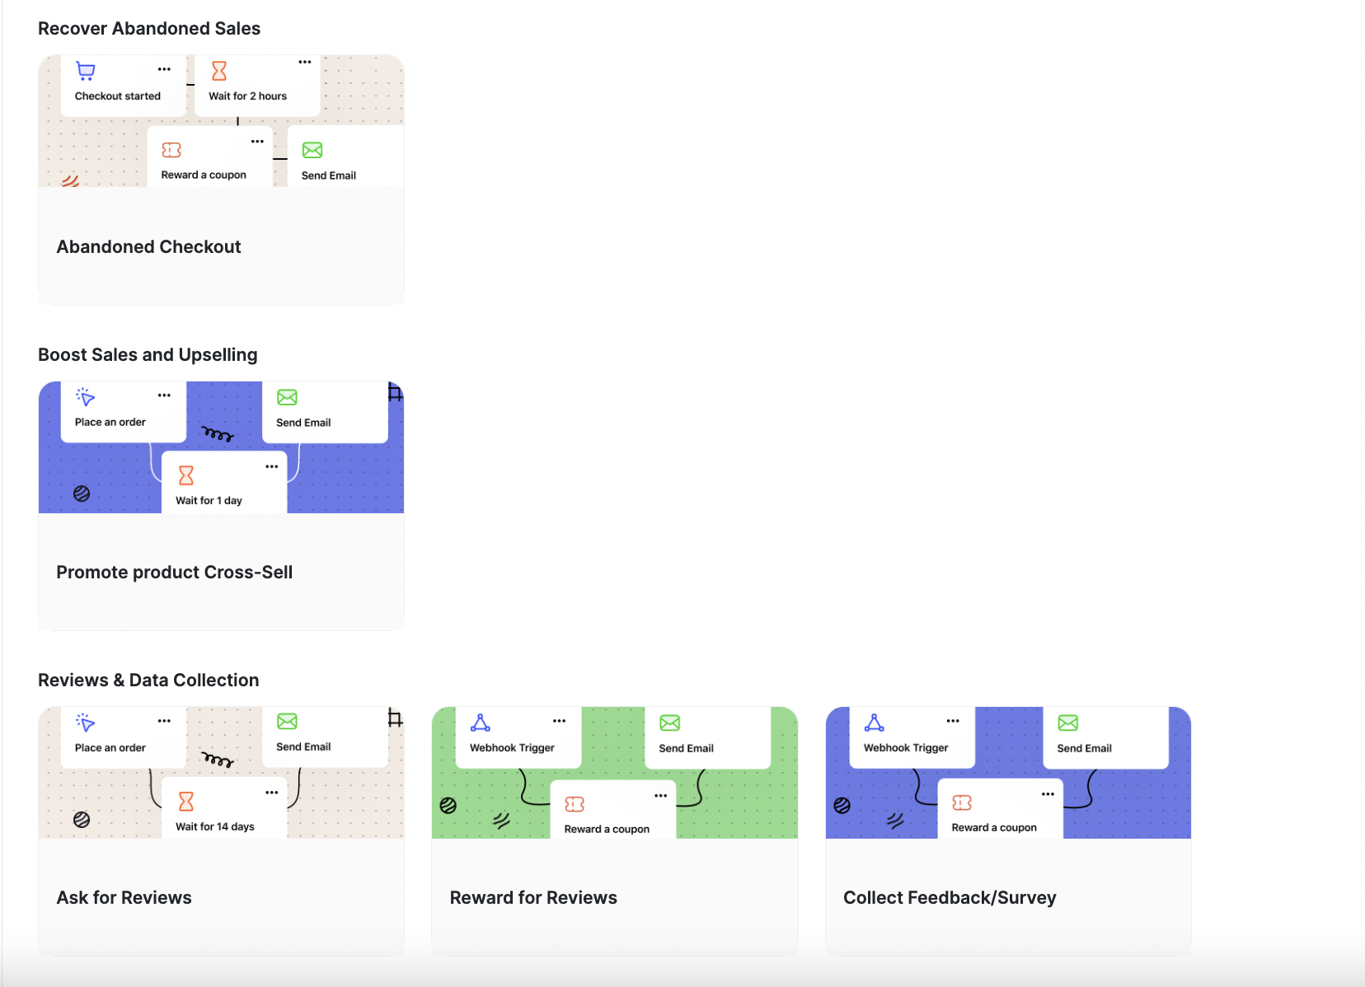The image size is (1365, 987).
Task: Click the coupon icon in Collect Feedback/Survey workflow
Action: (x=964, y=802)
